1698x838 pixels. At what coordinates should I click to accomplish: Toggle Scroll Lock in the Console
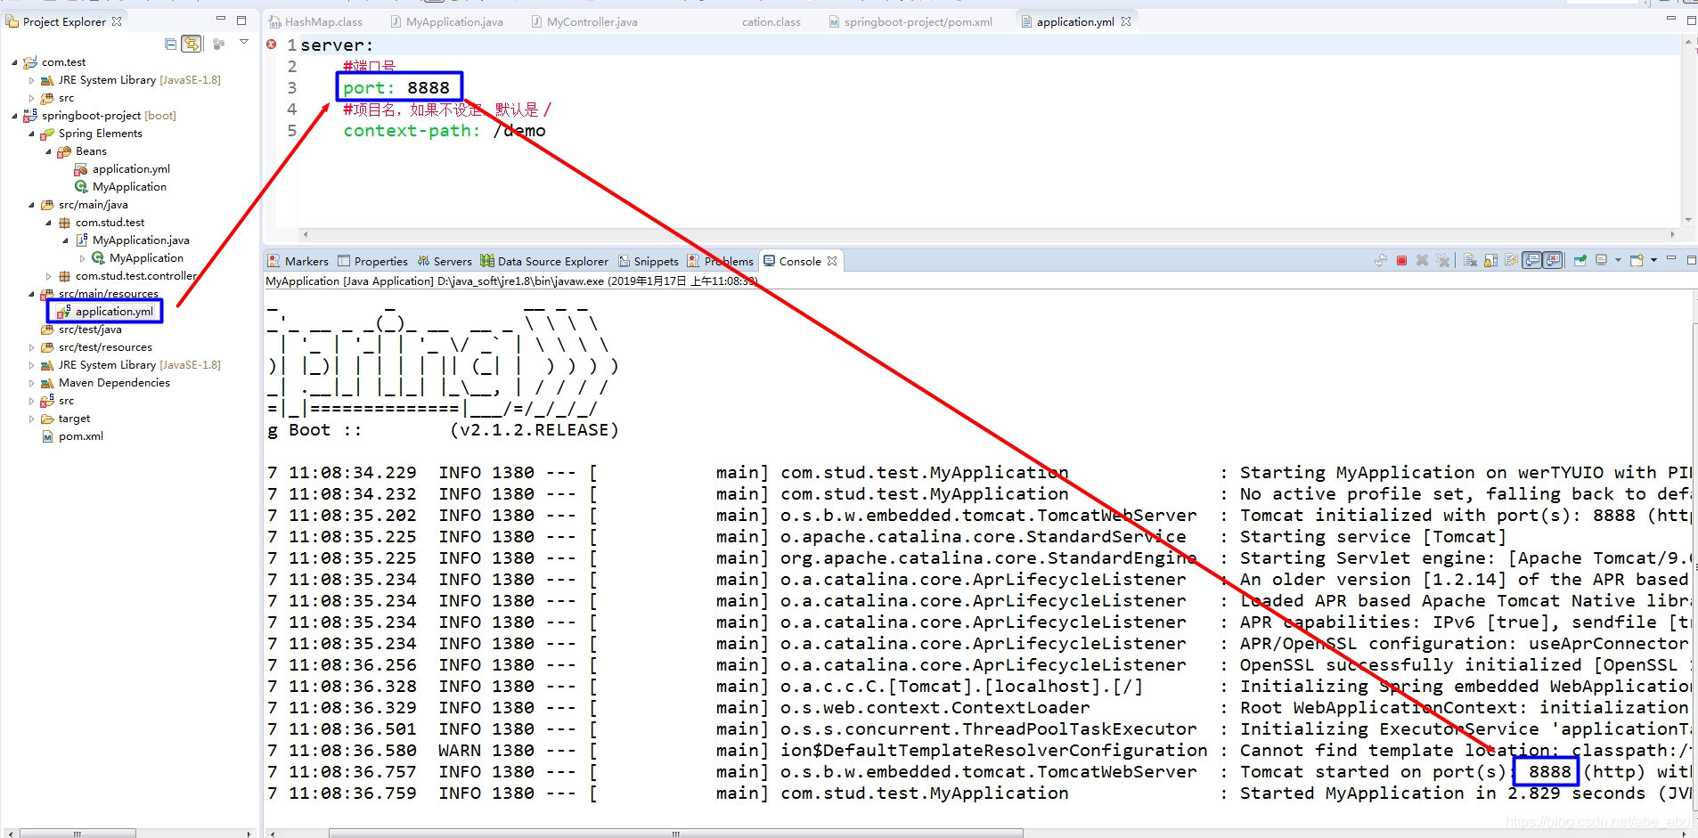click(x=1490, y=260)
